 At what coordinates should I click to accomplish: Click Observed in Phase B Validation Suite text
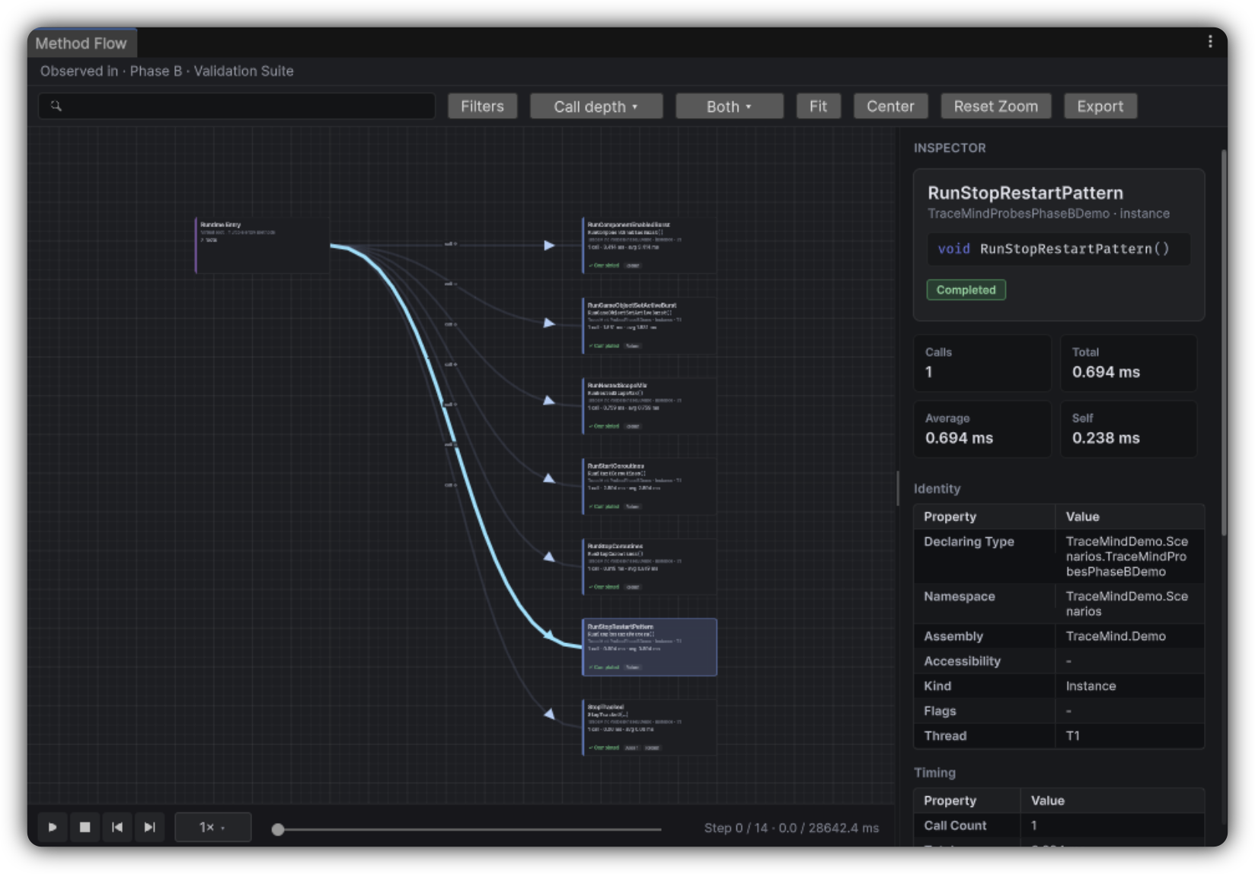(167, 71)
